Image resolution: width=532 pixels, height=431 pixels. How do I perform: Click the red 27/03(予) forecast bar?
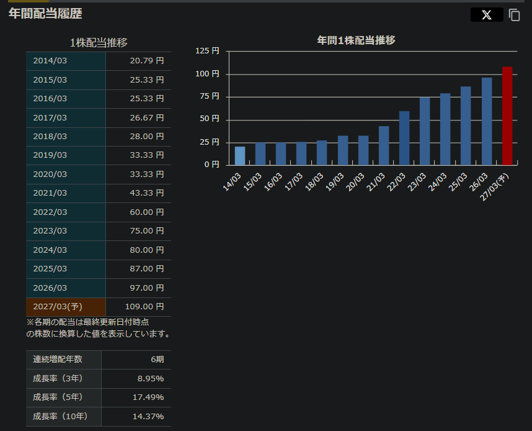coord(507,116)
